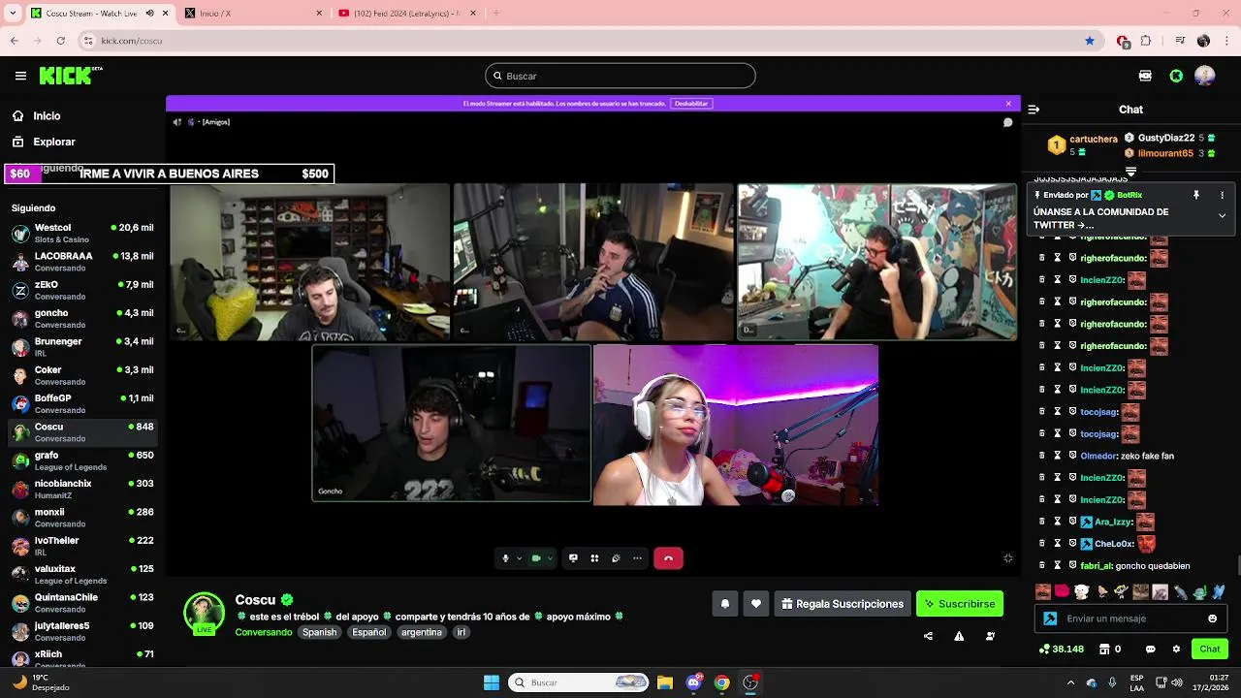Click the Conversando category link
1241x698 pixels.
click(264, 632)
